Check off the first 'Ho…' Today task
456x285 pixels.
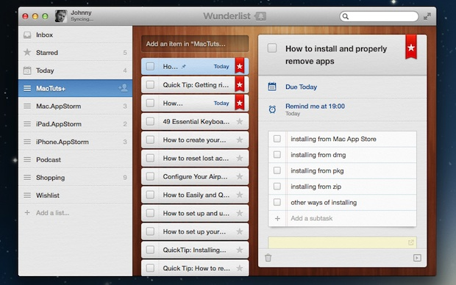click(150, 67)
